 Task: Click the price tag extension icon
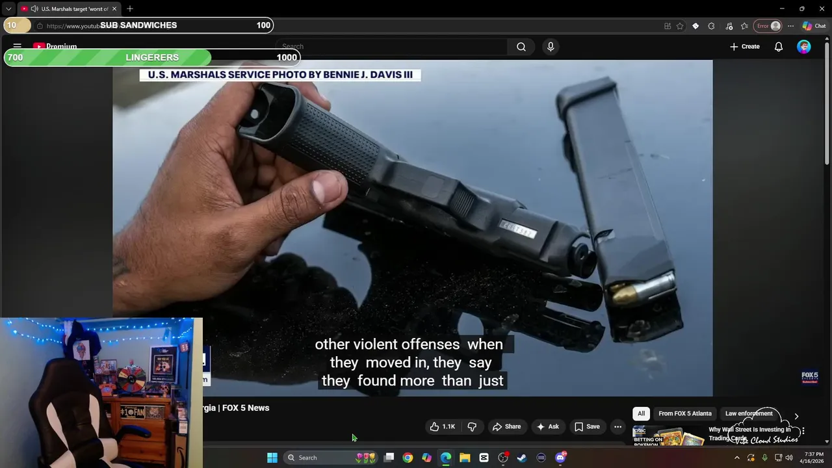point(695,26)
